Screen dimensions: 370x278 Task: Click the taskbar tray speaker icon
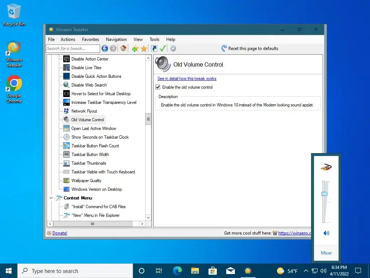point(323,271)
